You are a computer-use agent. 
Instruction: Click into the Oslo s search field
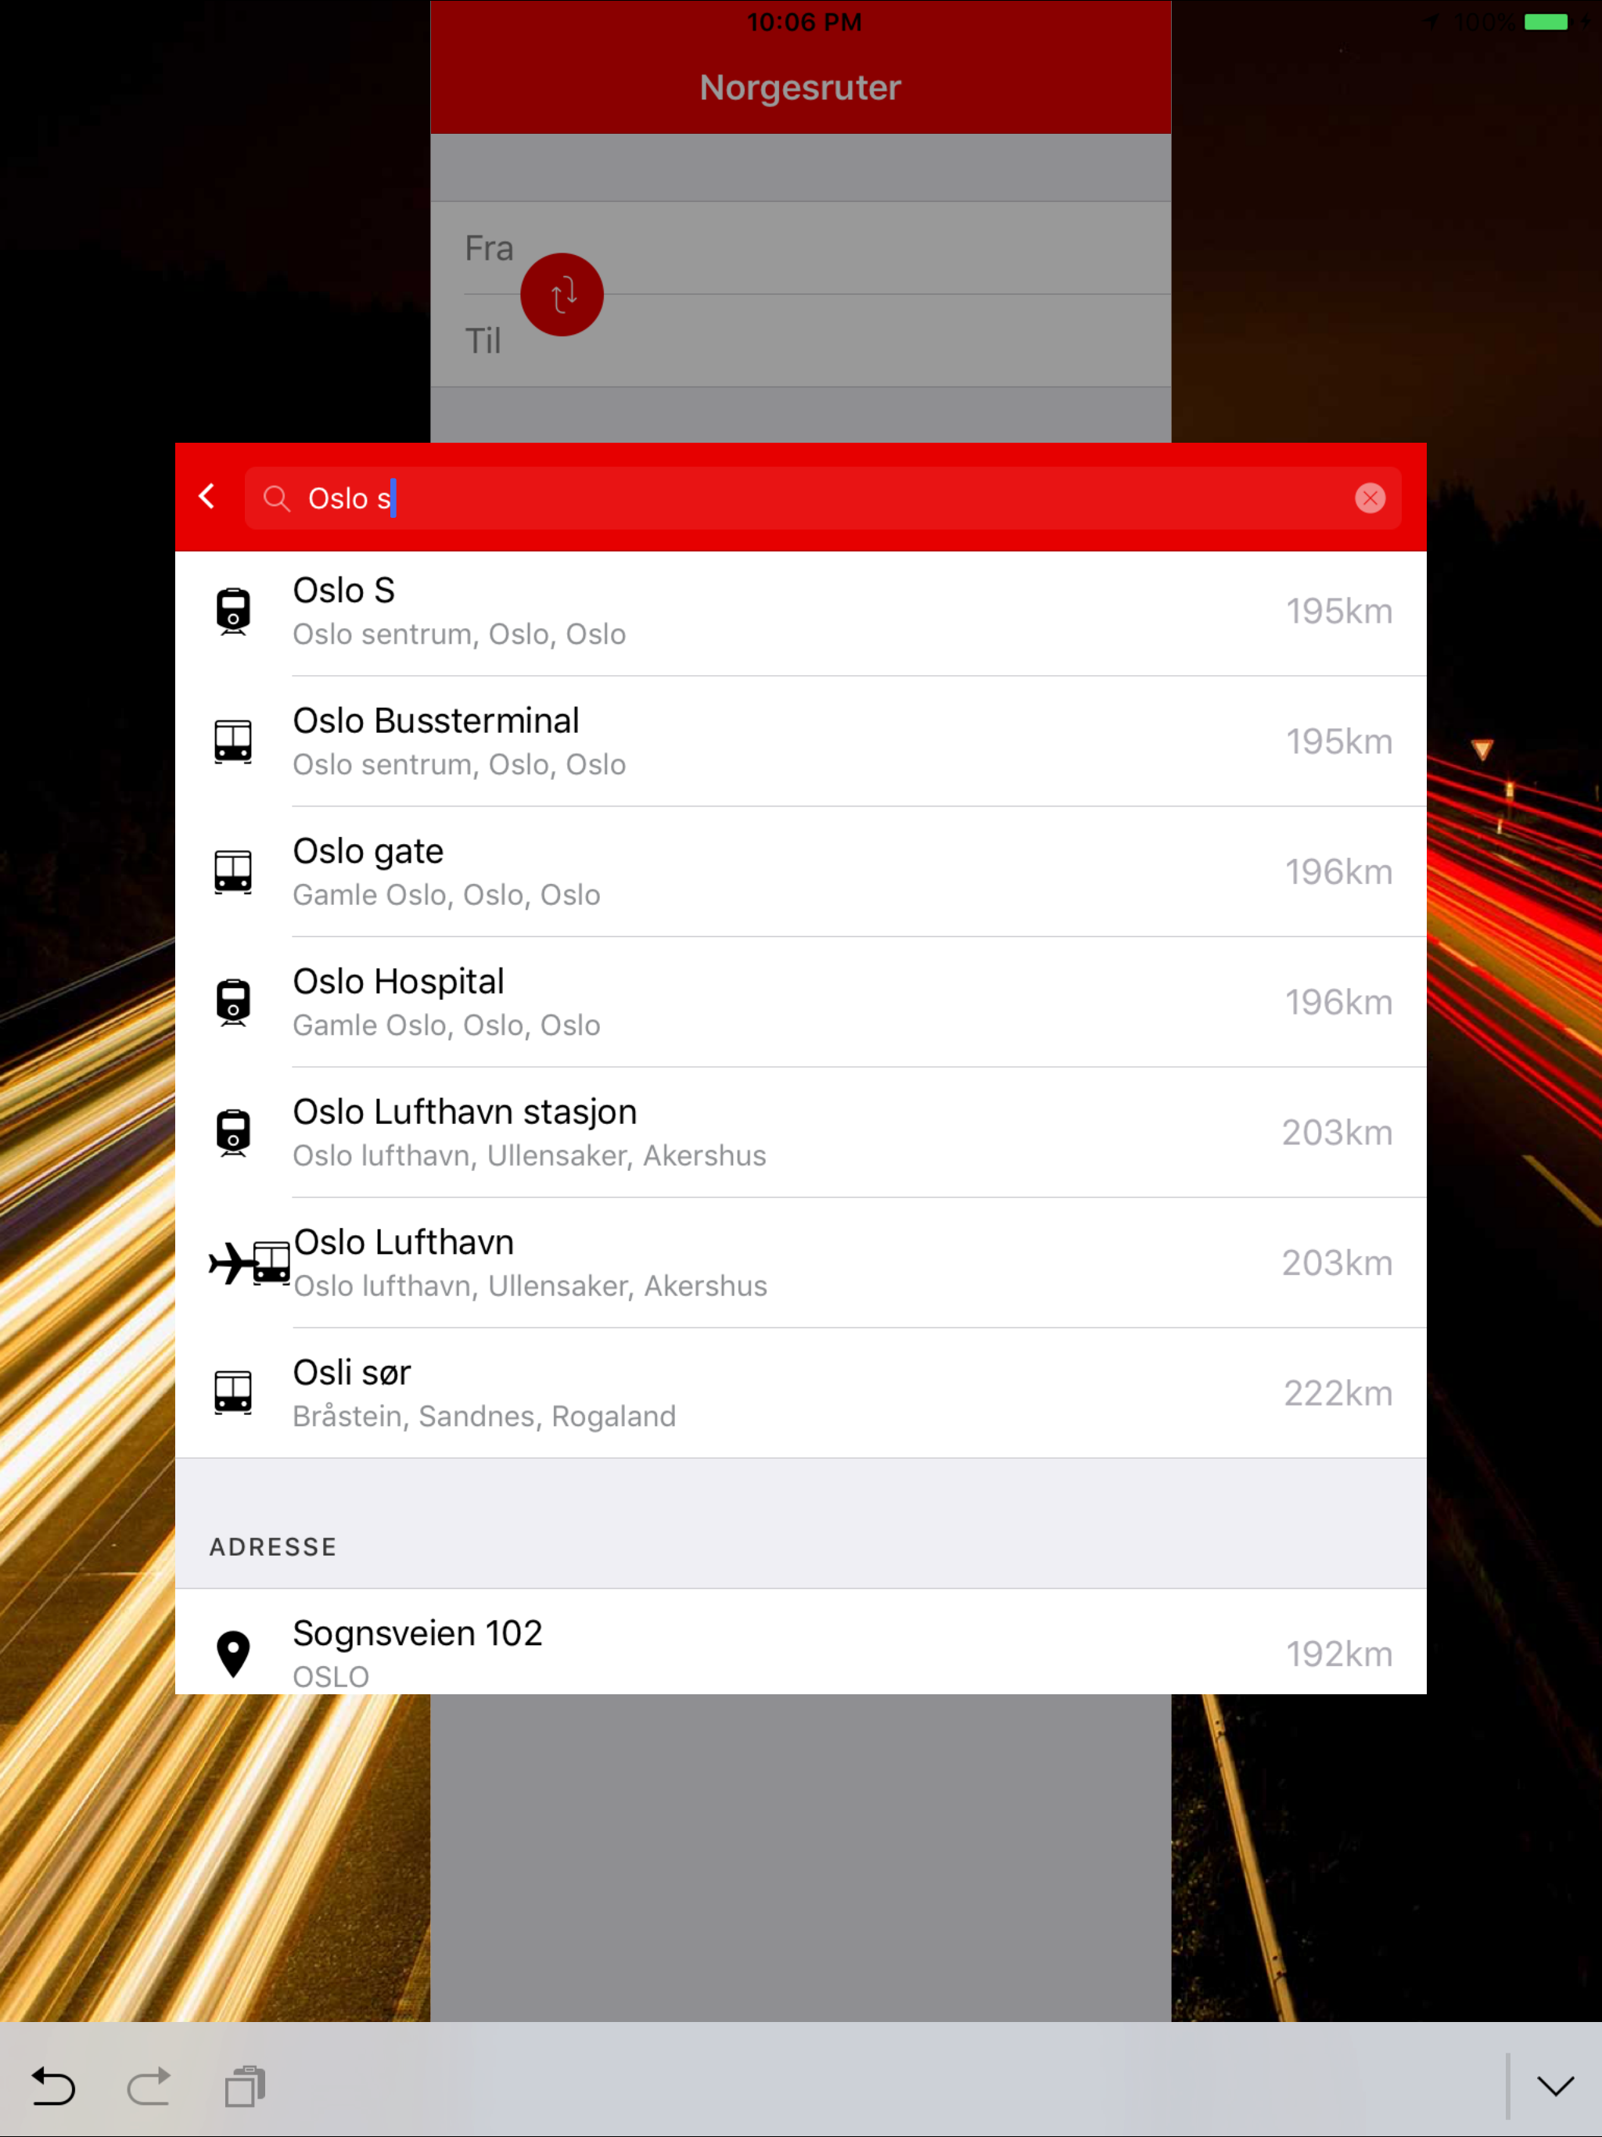[821, 498]
